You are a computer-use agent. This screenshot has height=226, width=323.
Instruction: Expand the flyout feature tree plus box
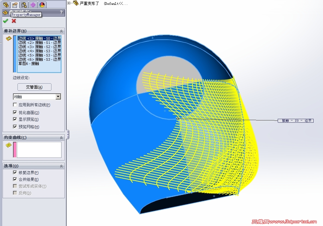(x=69, y=3)
